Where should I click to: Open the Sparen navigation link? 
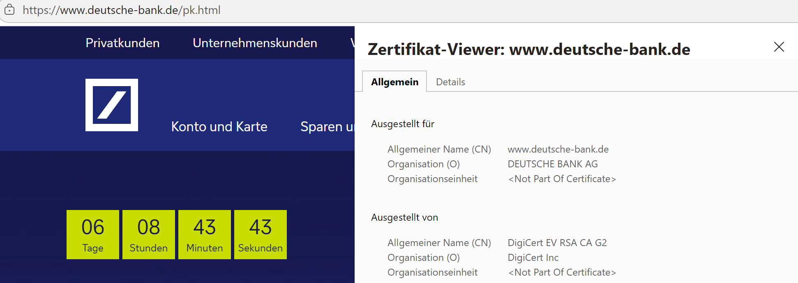328,126
